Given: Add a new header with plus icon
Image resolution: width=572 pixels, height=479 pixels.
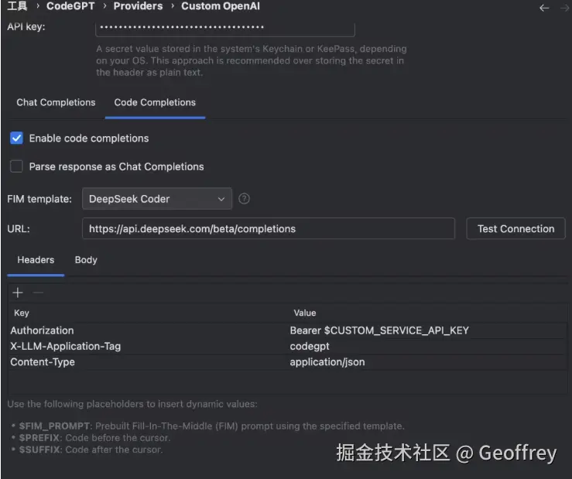Looking at the screenshot, I should 18,293.
